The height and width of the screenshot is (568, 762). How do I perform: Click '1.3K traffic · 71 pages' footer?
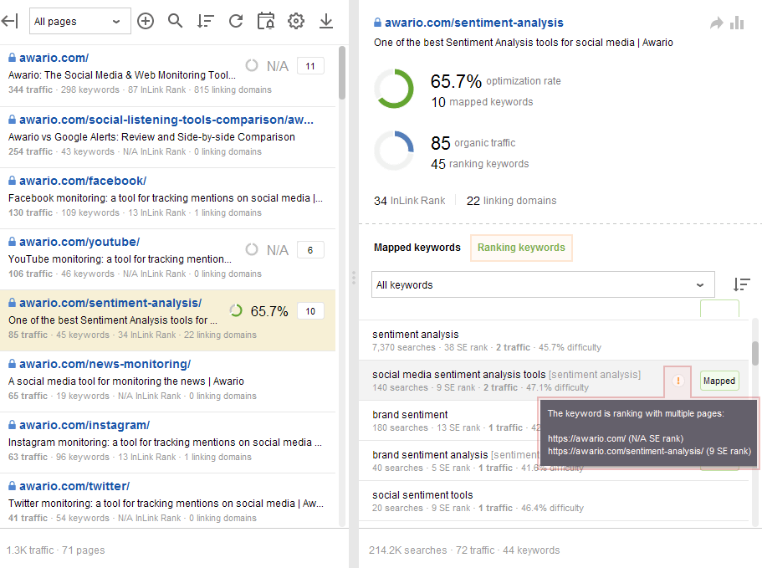pyautogui.click(x=55, y=550)
